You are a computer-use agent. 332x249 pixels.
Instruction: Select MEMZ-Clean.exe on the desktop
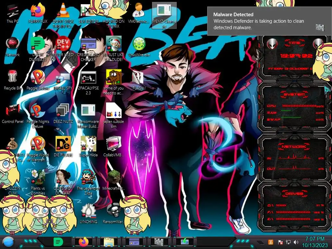click(x=164, y=16)
